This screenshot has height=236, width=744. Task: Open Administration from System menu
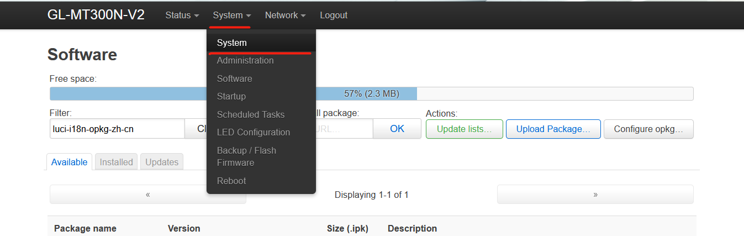pos(245,60)
